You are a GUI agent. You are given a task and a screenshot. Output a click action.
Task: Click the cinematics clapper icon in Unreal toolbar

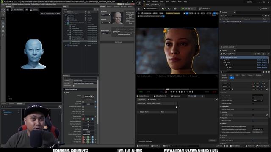(175, 8)
